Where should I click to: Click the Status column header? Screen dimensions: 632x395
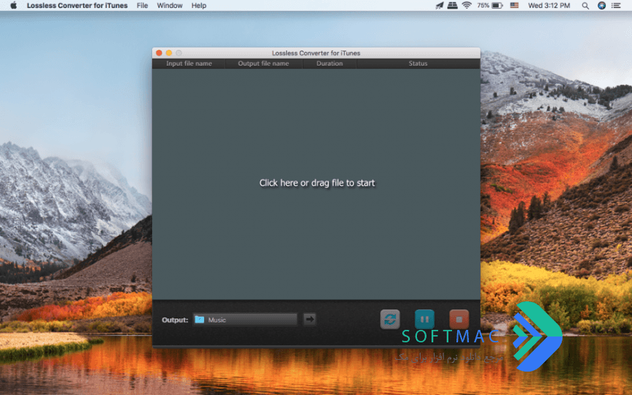pos(418,64)
